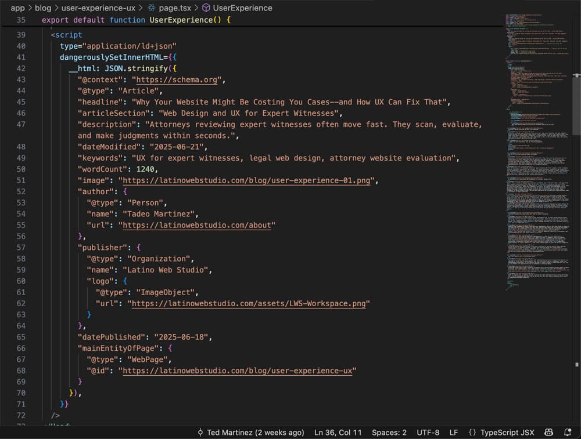Open the 'user-experience-ux' breadcrumb folder
The height and width of the screenshot is (439, 581).
click(x=98, y=8)
